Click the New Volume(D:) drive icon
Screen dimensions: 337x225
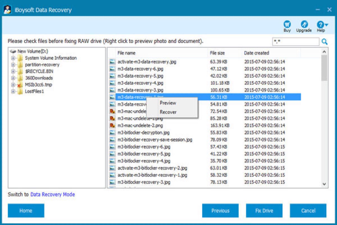[x=13, y=51]
